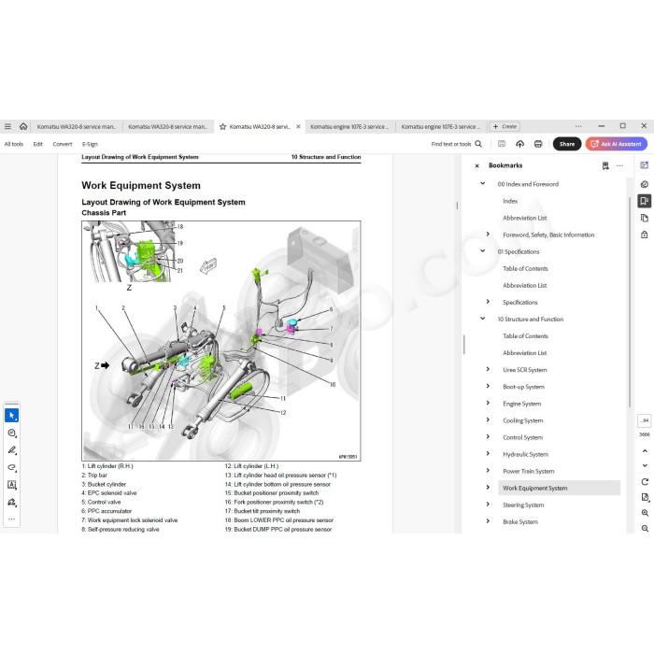This screenshot has width=654, height=654.
Task: Click the zoom in magnifier icon
Action: click(x=645, y=513)
